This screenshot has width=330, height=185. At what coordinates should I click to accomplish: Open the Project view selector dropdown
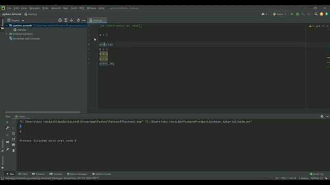(15, 20)
